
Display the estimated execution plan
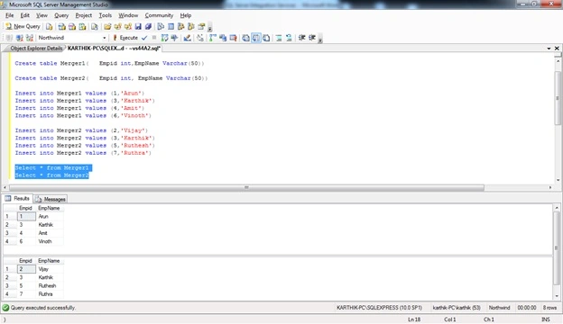coord(164,38)
